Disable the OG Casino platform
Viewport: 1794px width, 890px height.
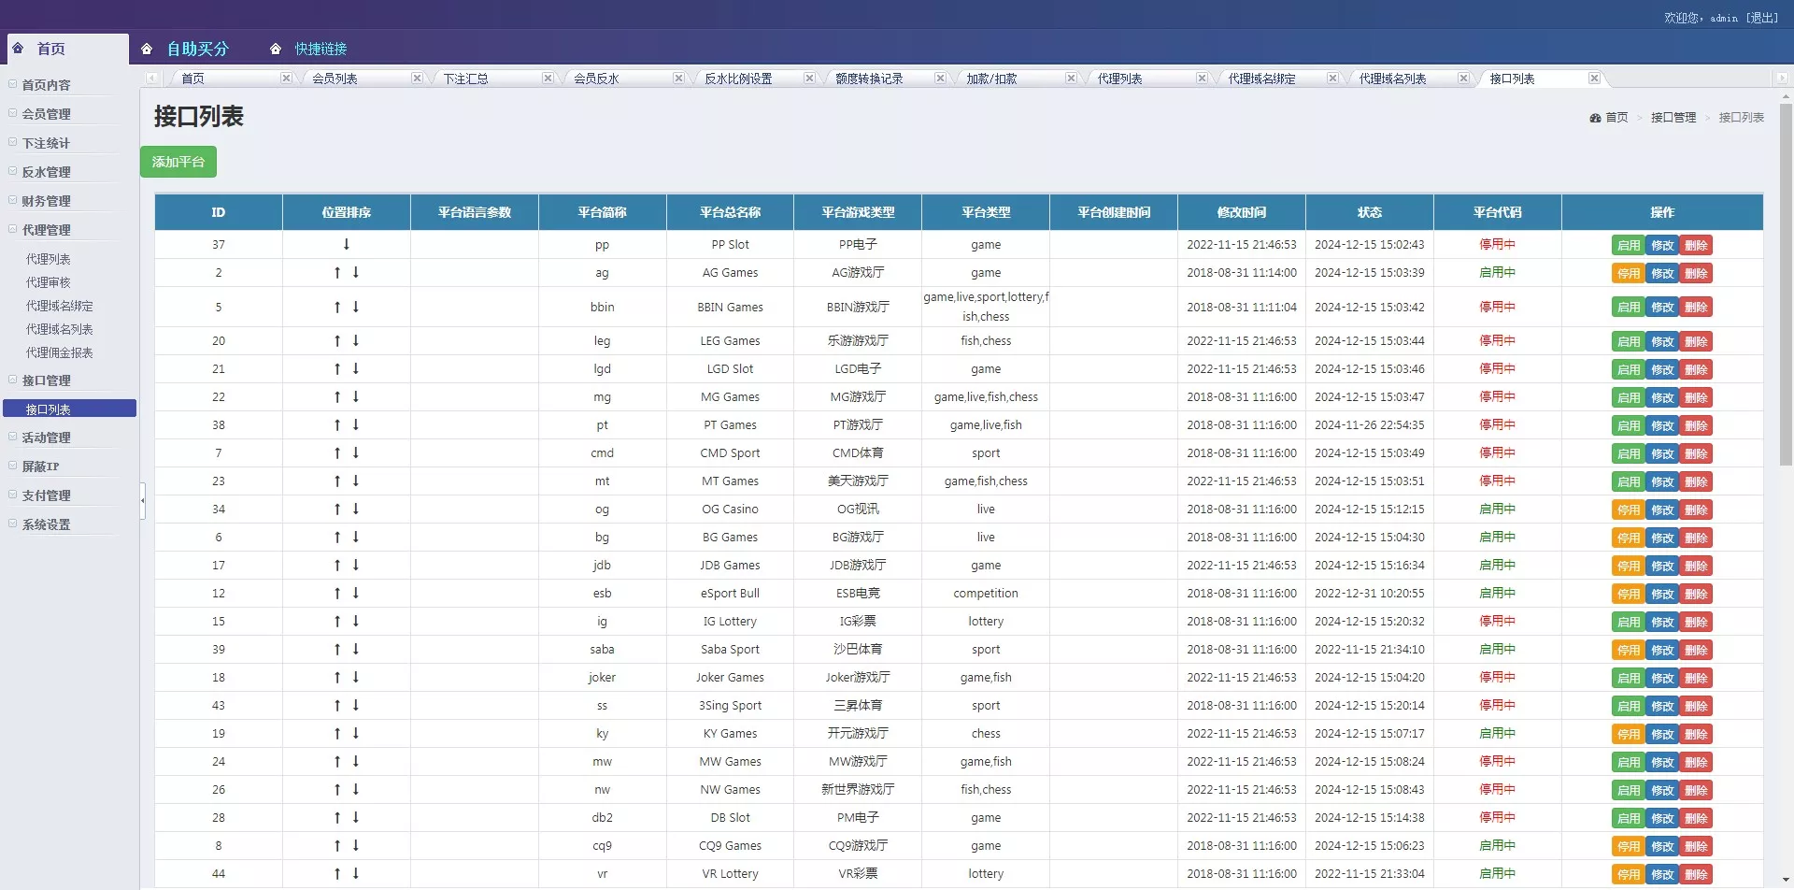[1628, 510]
